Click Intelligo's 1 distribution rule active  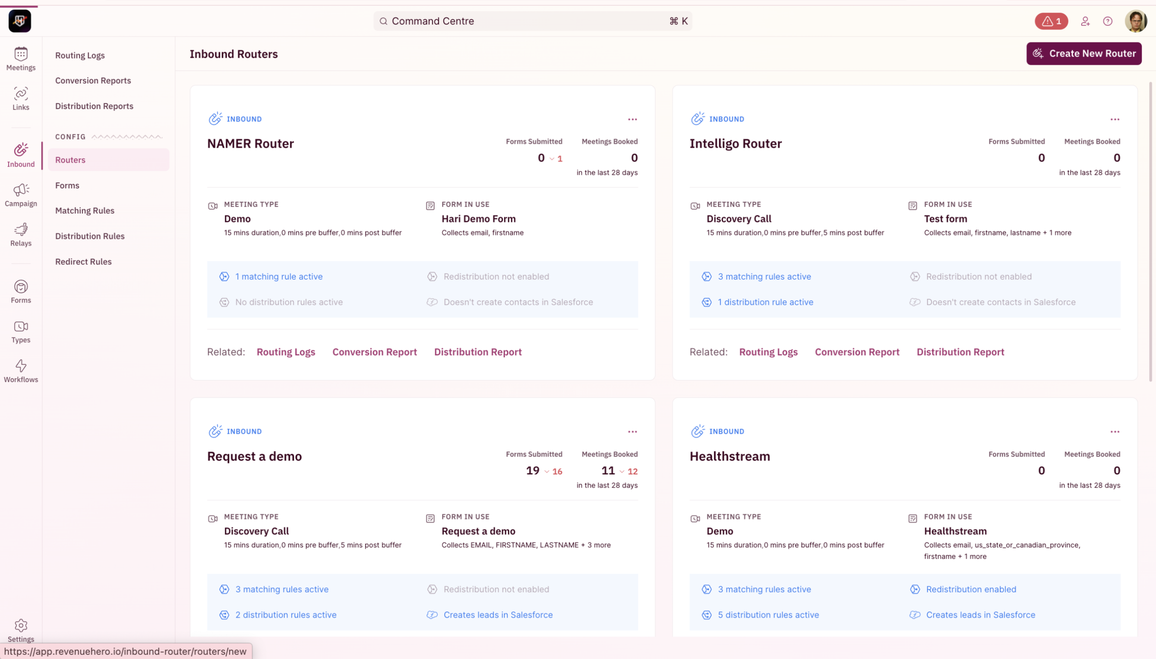pos(765,302)
